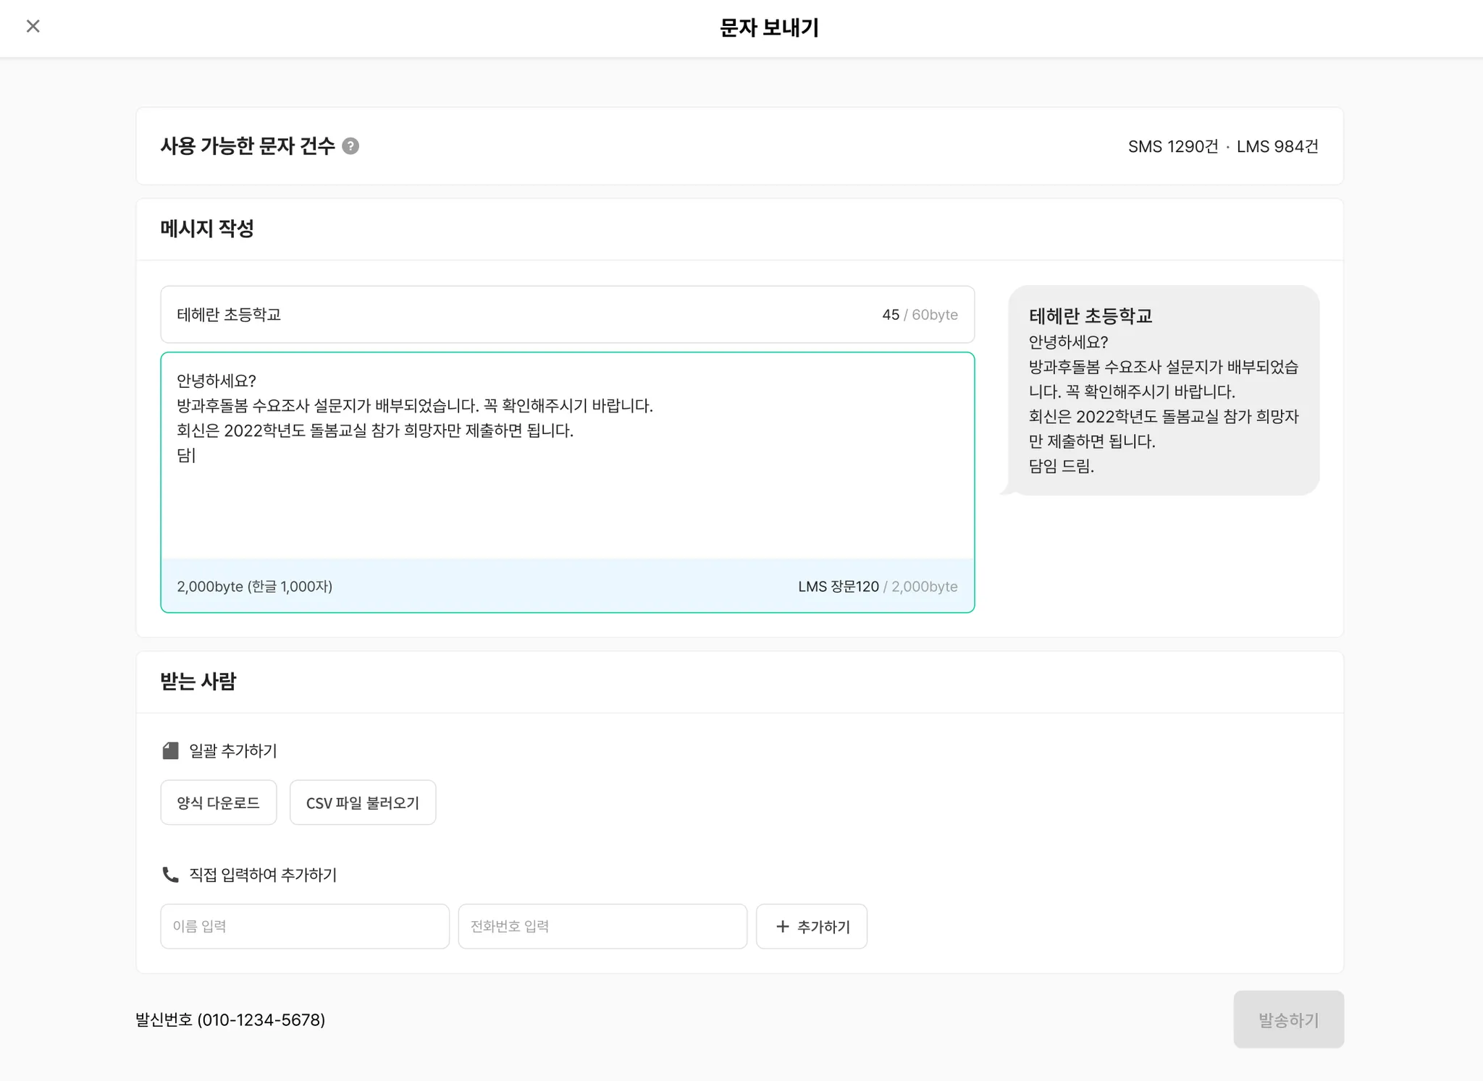
Task: Click the 일괄 추가하기 file icon
Action: pos(170,750)
